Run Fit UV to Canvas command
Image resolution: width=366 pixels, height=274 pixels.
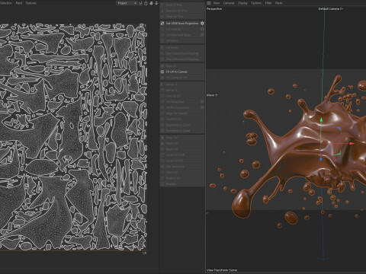tap(182, 72)
